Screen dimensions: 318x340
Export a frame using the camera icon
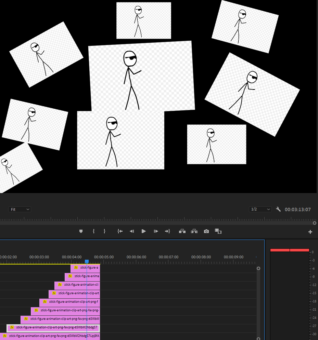[206, 231]
